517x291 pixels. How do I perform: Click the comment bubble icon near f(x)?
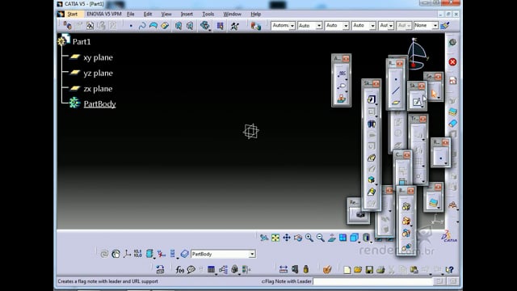191,269
